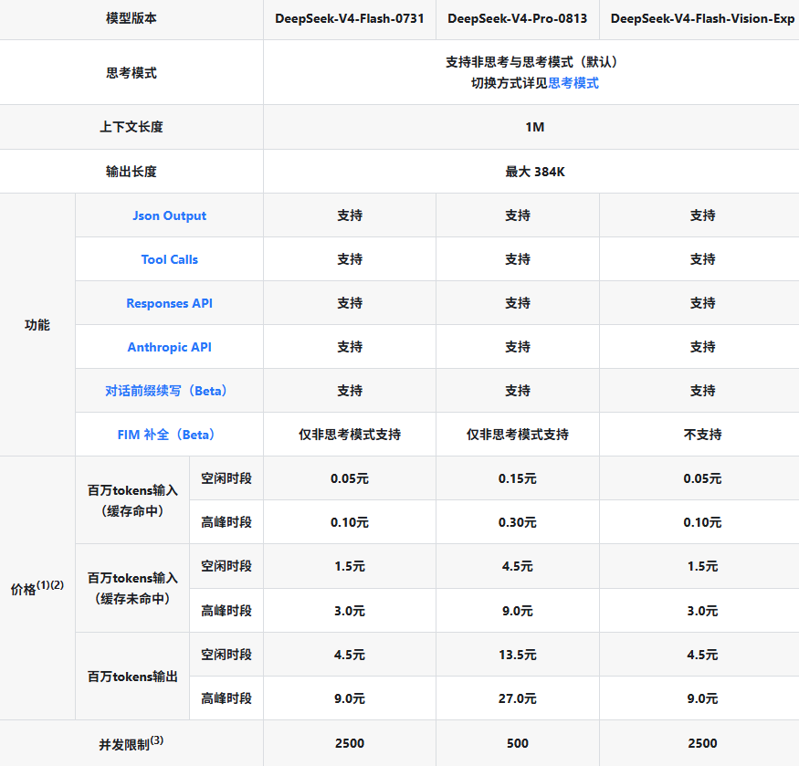Click 2500 under the Flash-Vision-Exp column
The width and height of the screenshot is (799, 766).
pos(702,743)
